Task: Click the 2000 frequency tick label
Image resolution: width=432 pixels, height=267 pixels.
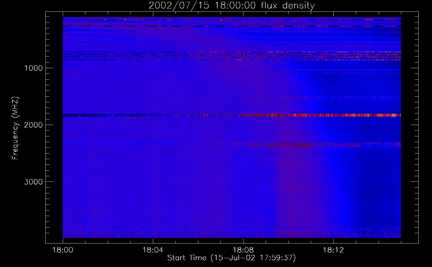Action: pos(33,125)
